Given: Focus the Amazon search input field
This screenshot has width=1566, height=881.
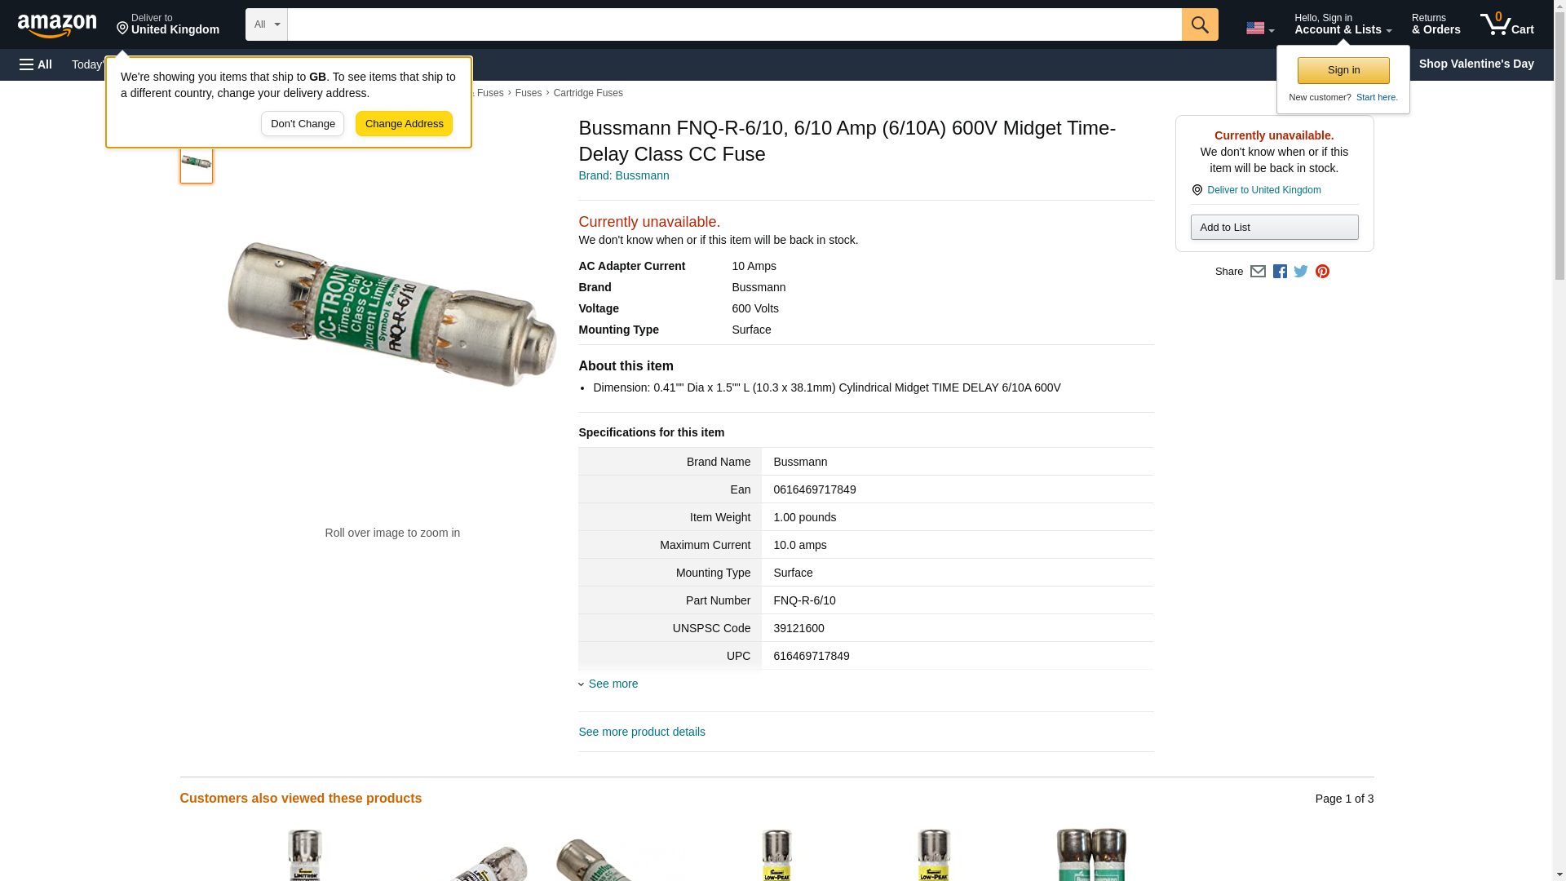Looking at the screenshot, I should (x=734, y=24).
